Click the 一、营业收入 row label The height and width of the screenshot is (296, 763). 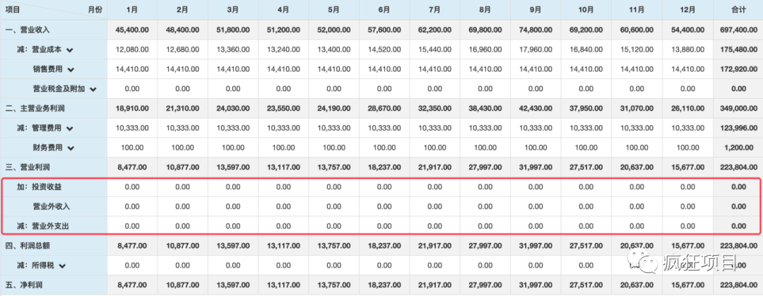28,30
